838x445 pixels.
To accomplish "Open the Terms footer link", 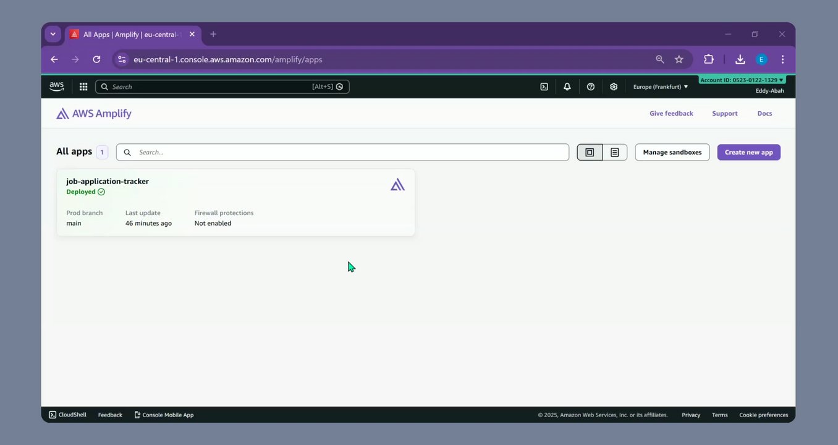I will point(719,415).
